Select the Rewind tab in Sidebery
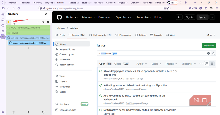The image size is (220, 115). click(x=28, y=33)
